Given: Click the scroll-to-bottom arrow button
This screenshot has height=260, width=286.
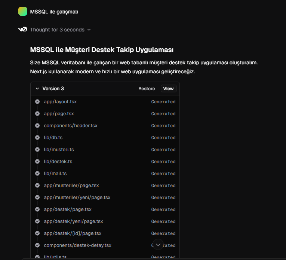Looking at the screenshot, I should click(158, 245).
